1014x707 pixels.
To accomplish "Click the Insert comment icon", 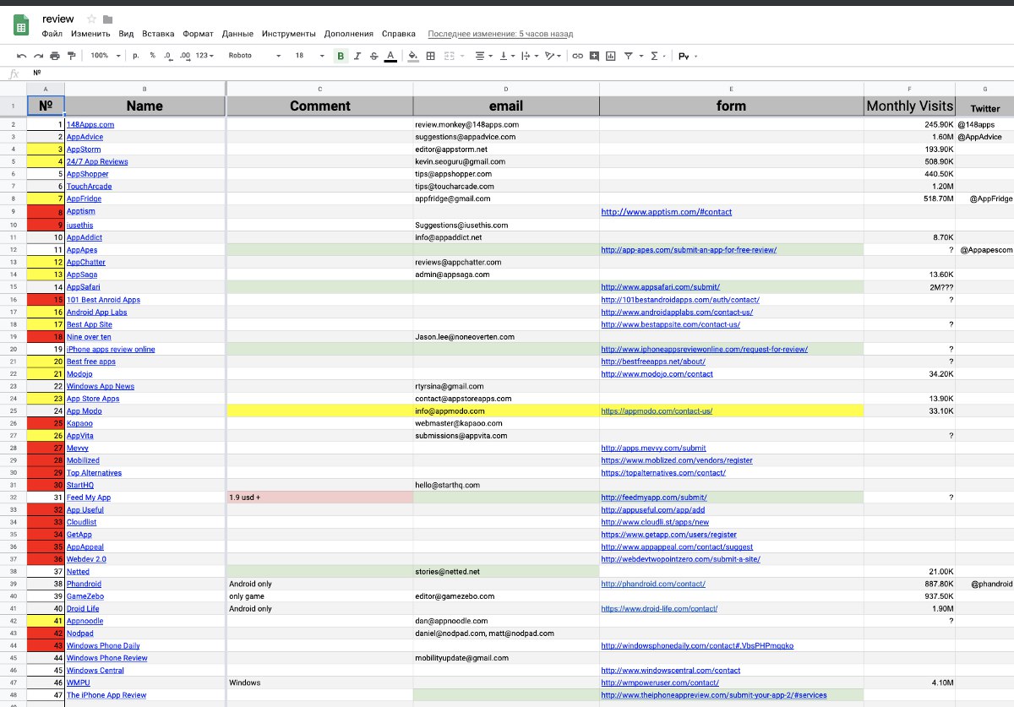I will click(595, 56).
